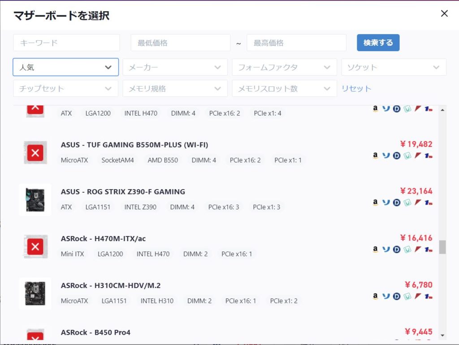Open round D shop icon for H310CM-HDV/M.2

[x=397, y=296]
